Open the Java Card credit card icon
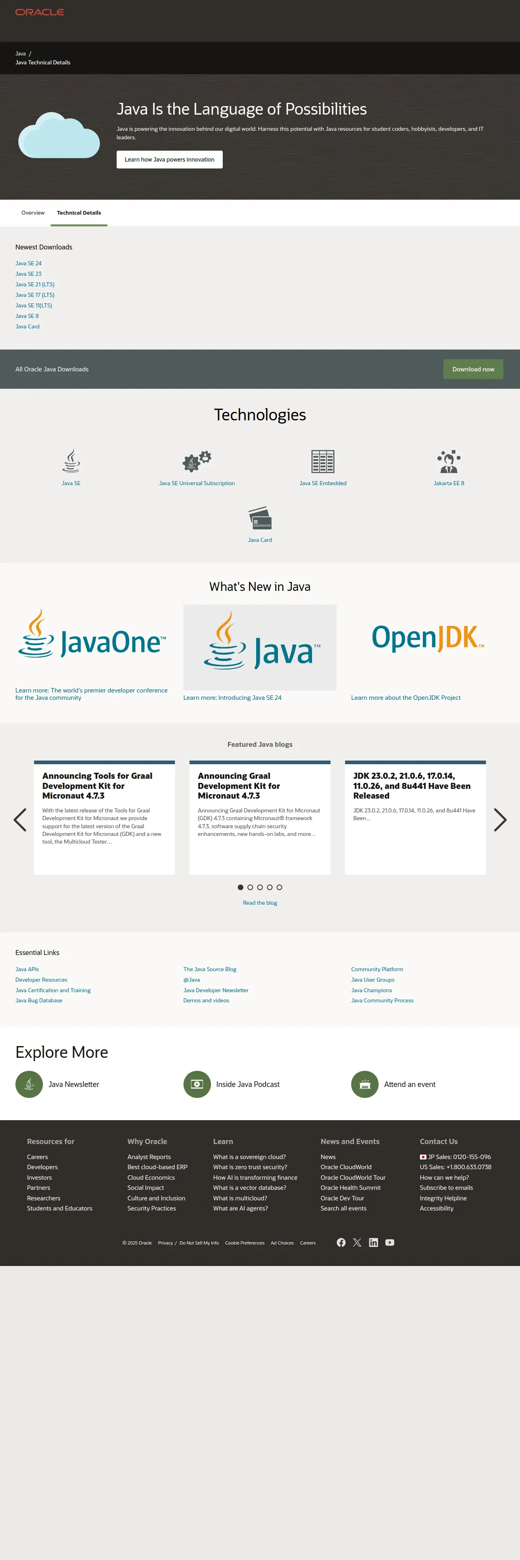The width and height of the screenshot is (520, 1560). 260,518
